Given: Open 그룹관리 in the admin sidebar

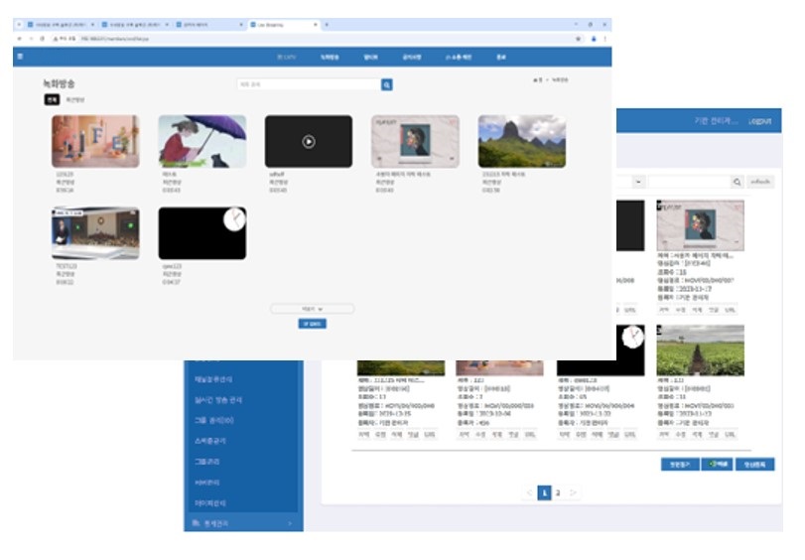Looking at the screenshot, I should [206, 462].
